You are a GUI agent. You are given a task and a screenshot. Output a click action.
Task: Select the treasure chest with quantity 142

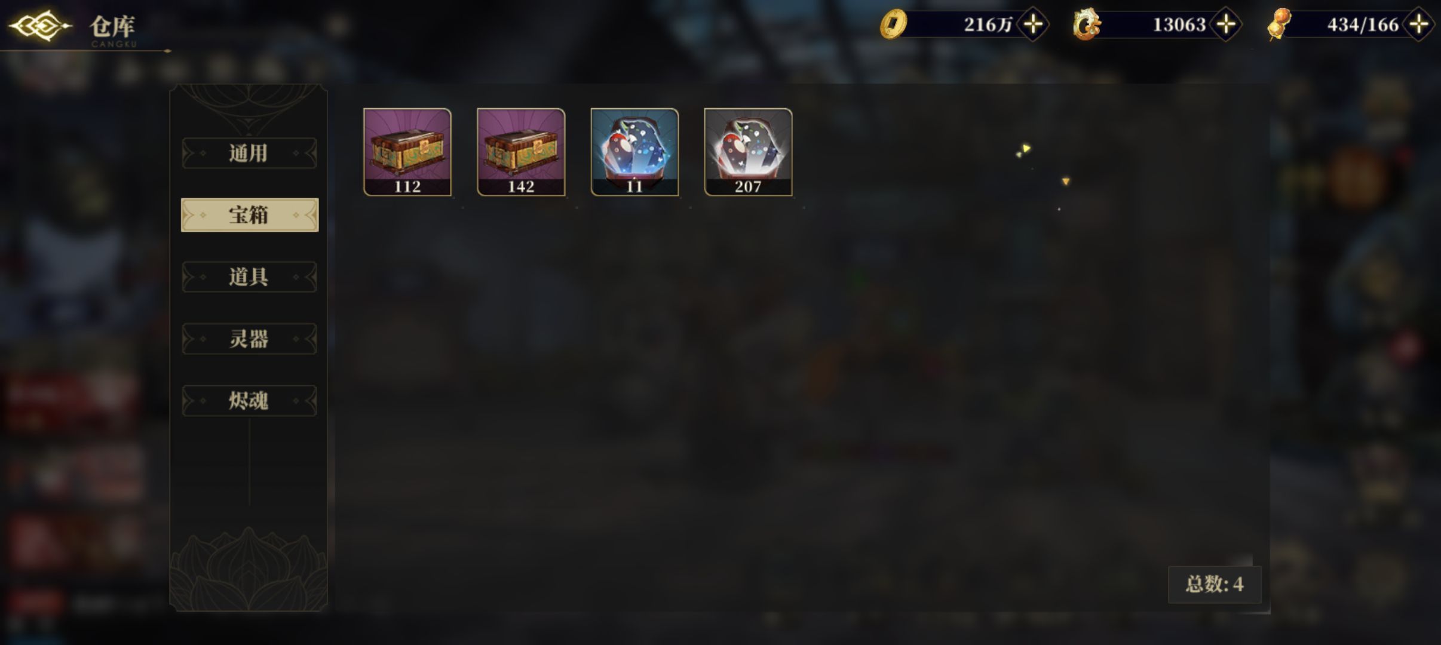tap(521, 152)
